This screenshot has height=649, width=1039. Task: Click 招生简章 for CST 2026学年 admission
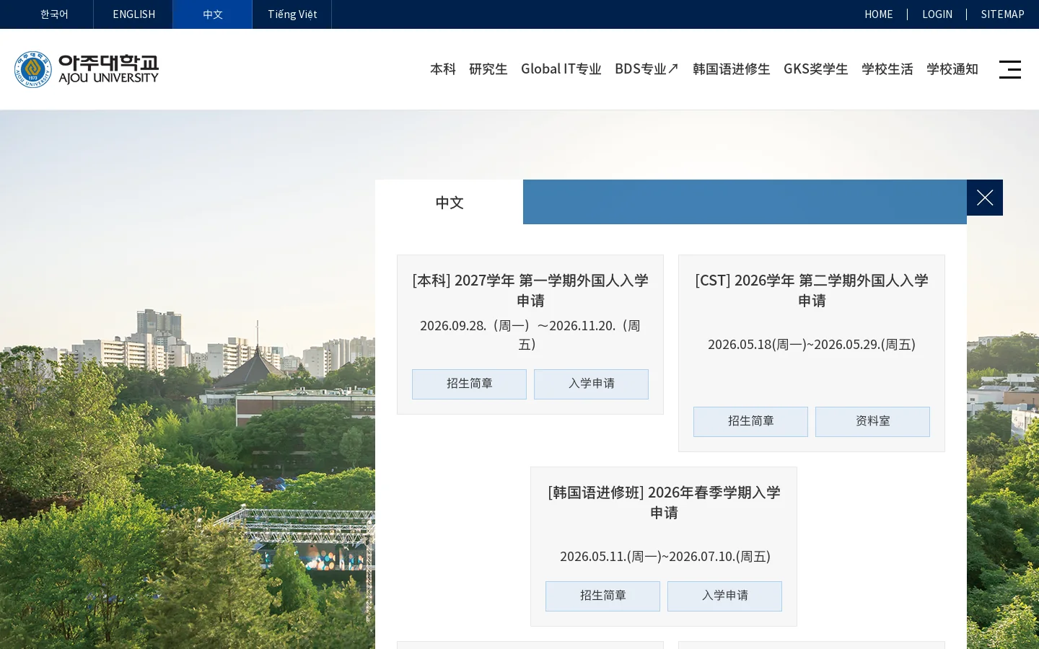(750, 422)
